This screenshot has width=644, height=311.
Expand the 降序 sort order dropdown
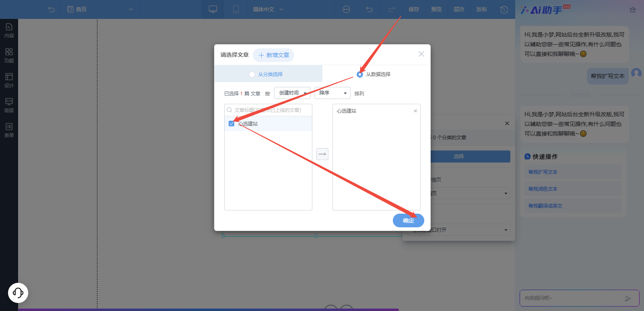click(332, 93)
